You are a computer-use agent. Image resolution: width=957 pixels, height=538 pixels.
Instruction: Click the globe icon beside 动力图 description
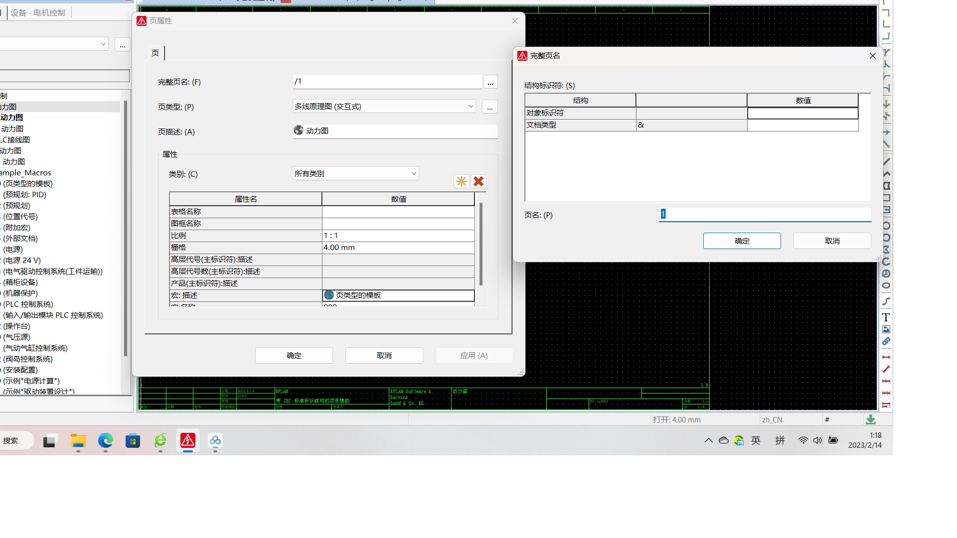299,130
